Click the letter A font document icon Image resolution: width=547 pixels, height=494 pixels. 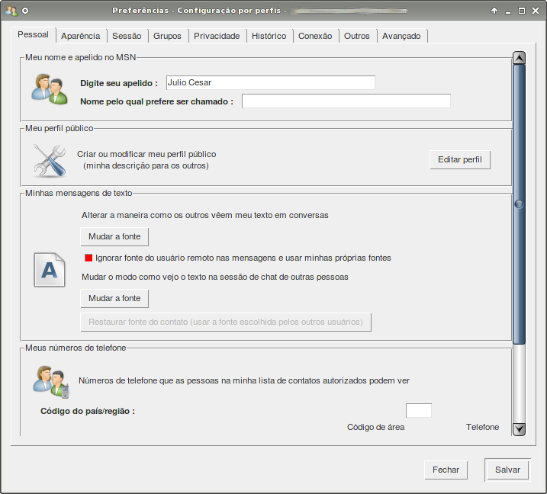(x=50, y=269)
